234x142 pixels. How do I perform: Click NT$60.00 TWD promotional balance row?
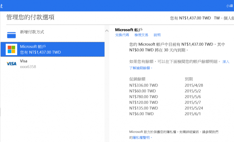pyautogui.click(x=143, y=91)
